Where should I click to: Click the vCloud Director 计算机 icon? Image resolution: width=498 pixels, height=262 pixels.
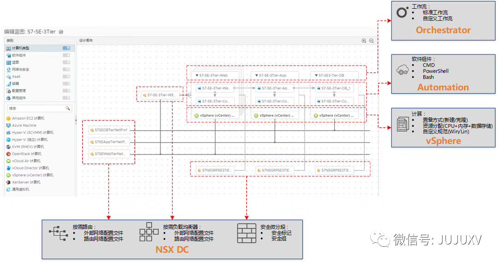click(9, 168)
